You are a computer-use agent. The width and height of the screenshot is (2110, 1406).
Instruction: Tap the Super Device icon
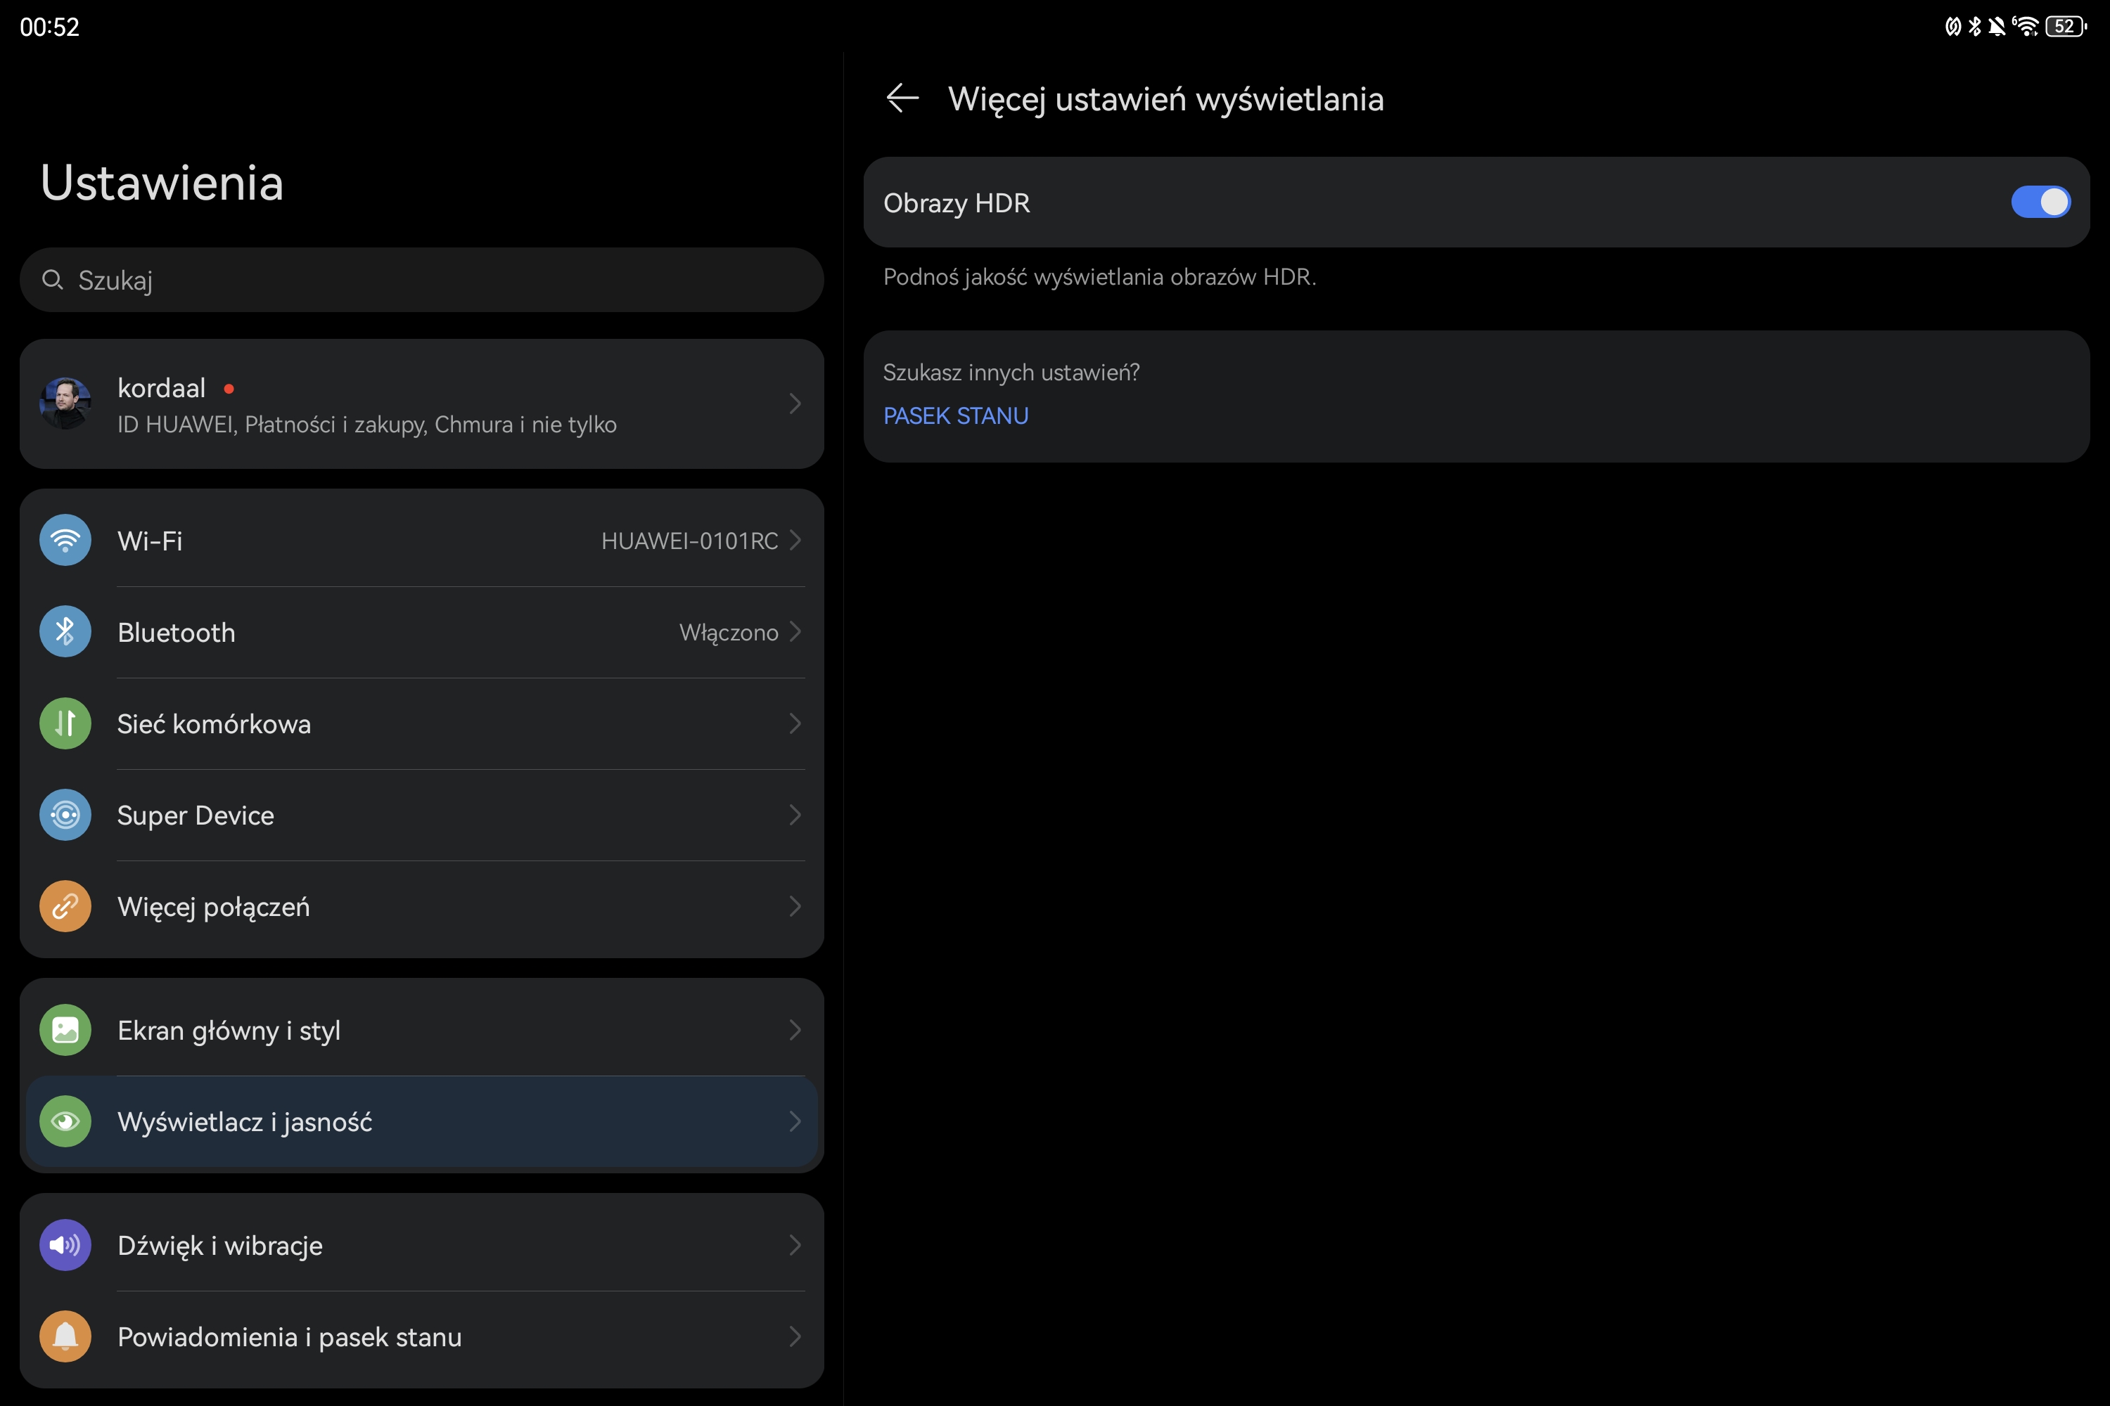(65, 814)
